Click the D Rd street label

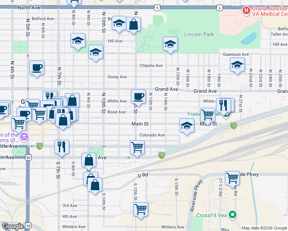(x=143, y=175)
